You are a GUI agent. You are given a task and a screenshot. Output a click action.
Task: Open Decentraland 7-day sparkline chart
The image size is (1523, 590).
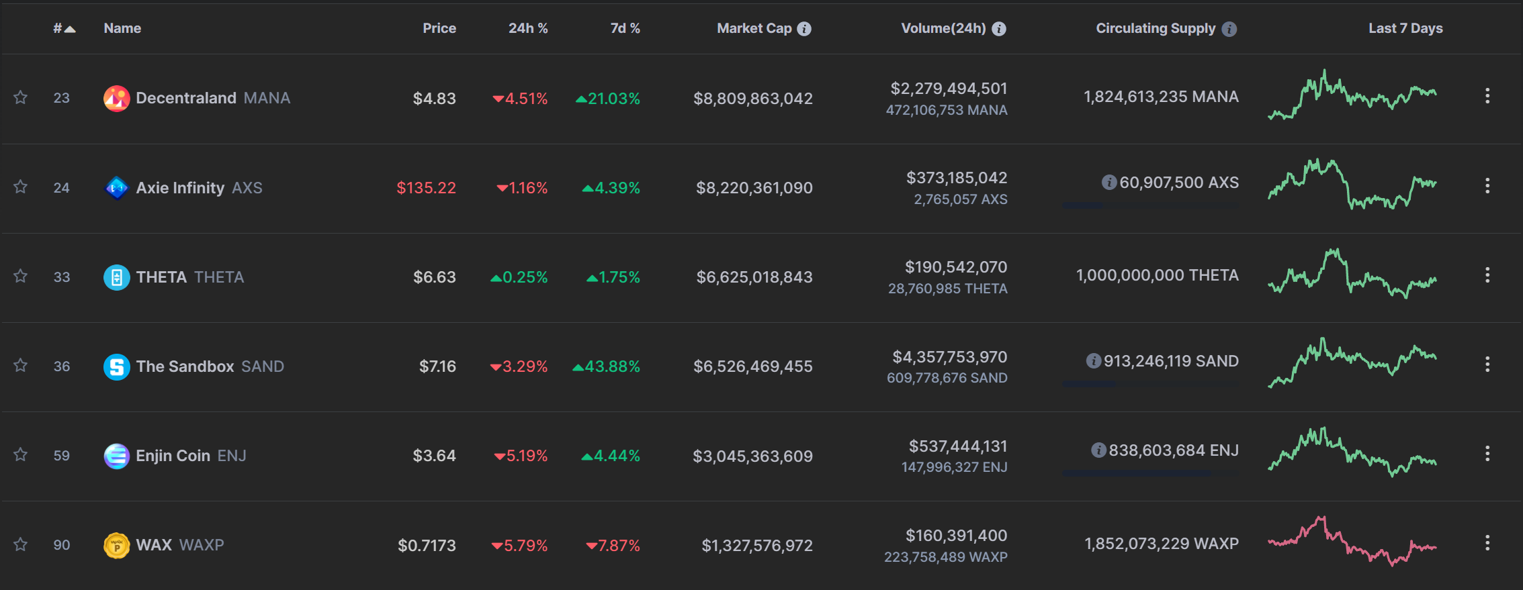click(1352, 95)
